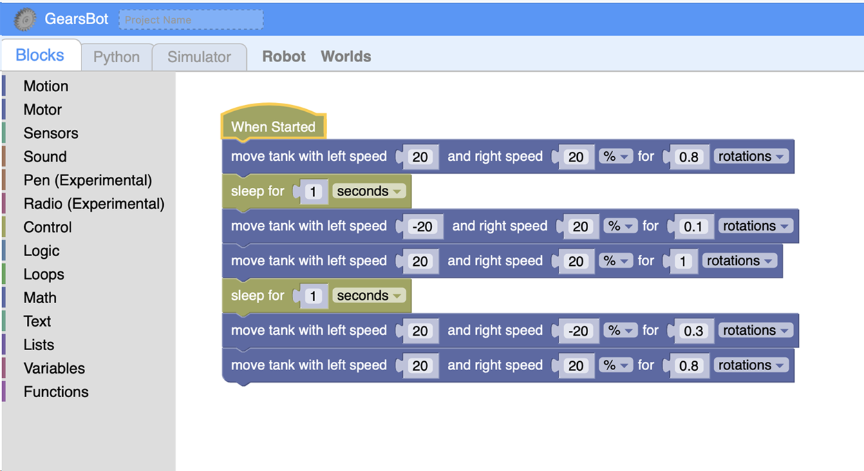Screen dimensions: 864x471
Task: Click the -20 right speed value field
Action: [576, 331]
